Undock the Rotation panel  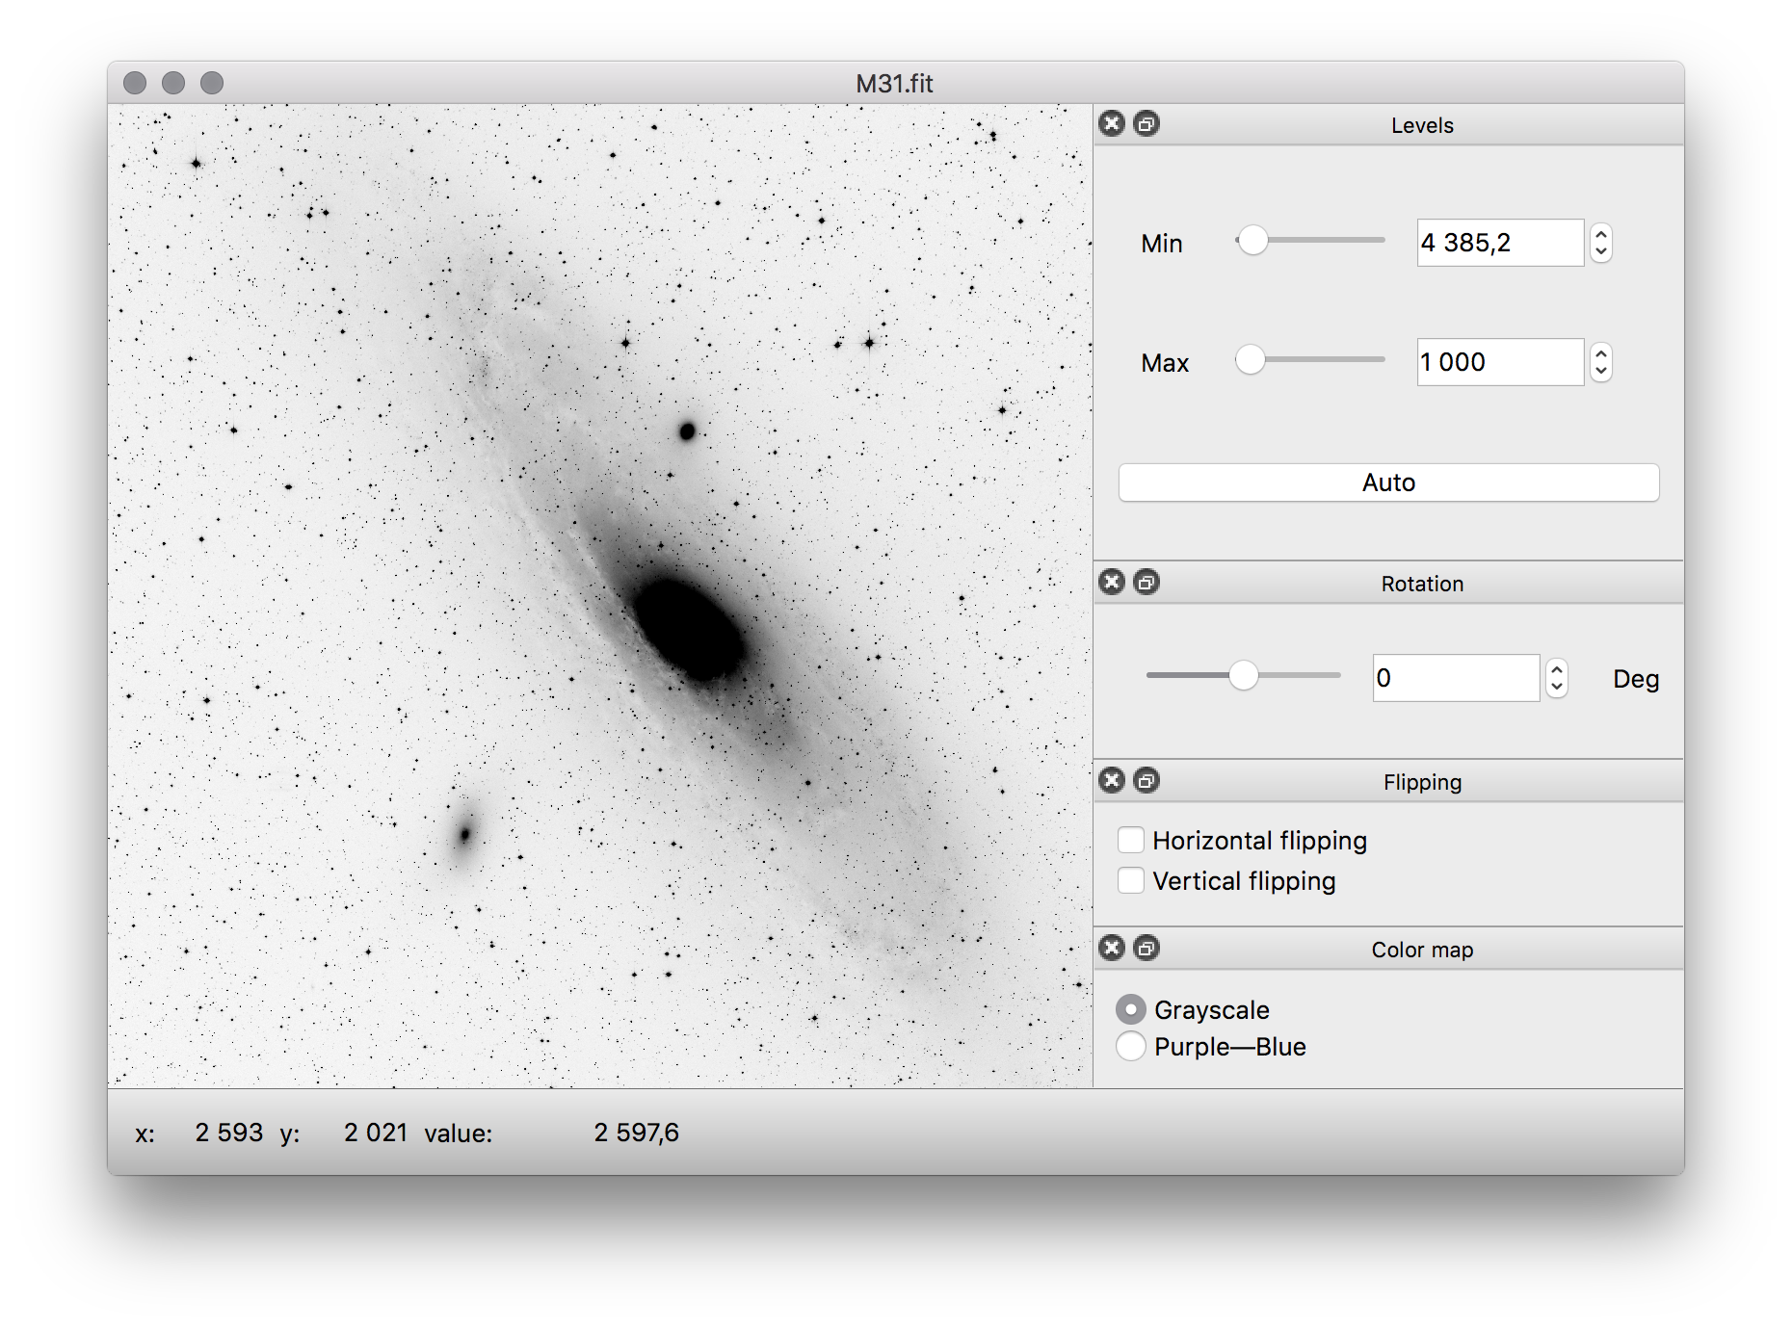click(x=1146, y=583)
